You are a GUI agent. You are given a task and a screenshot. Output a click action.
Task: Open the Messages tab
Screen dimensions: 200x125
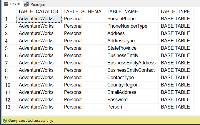click(34, 5)
